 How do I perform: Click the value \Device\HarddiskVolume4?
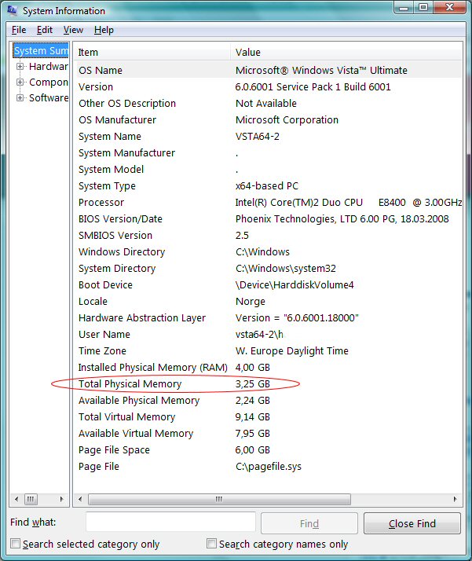coord(295,284)
